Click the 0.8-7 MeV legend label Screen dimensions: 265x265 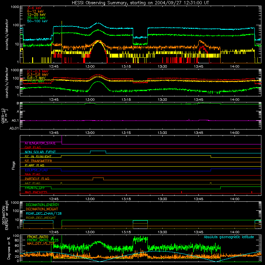36,78
